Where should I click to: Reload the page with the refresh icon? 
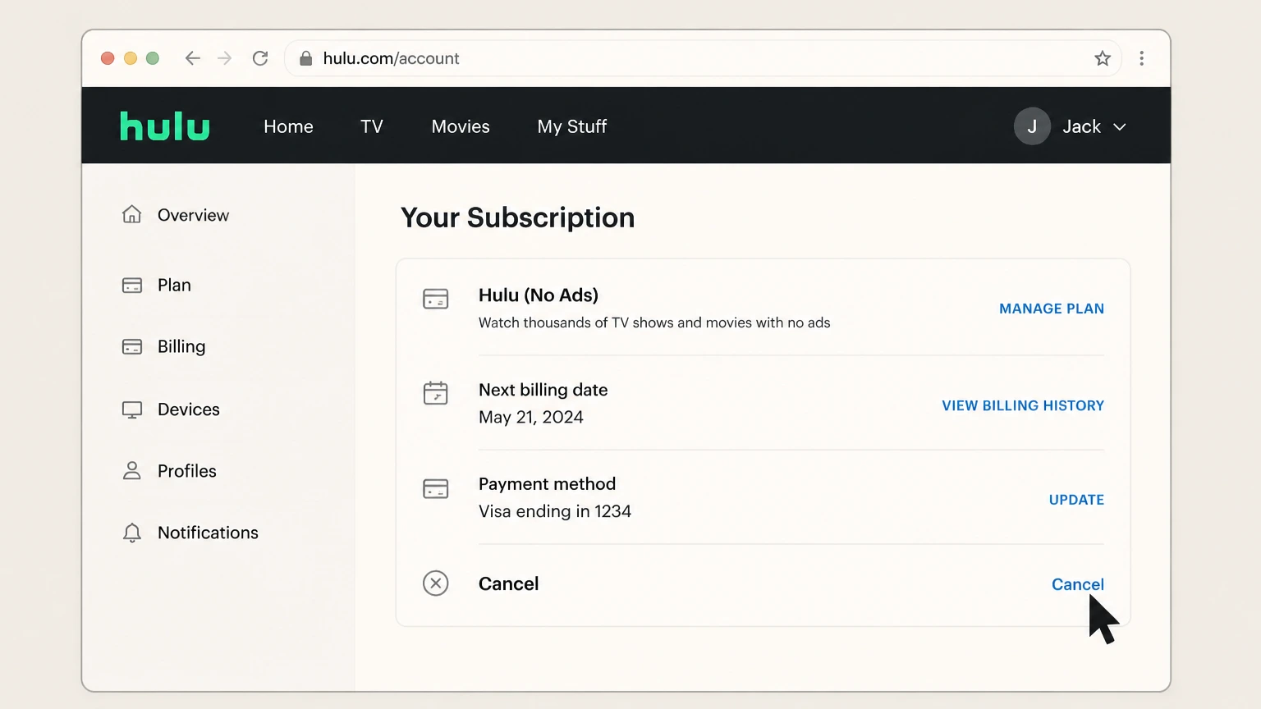[x=260, y=58]
